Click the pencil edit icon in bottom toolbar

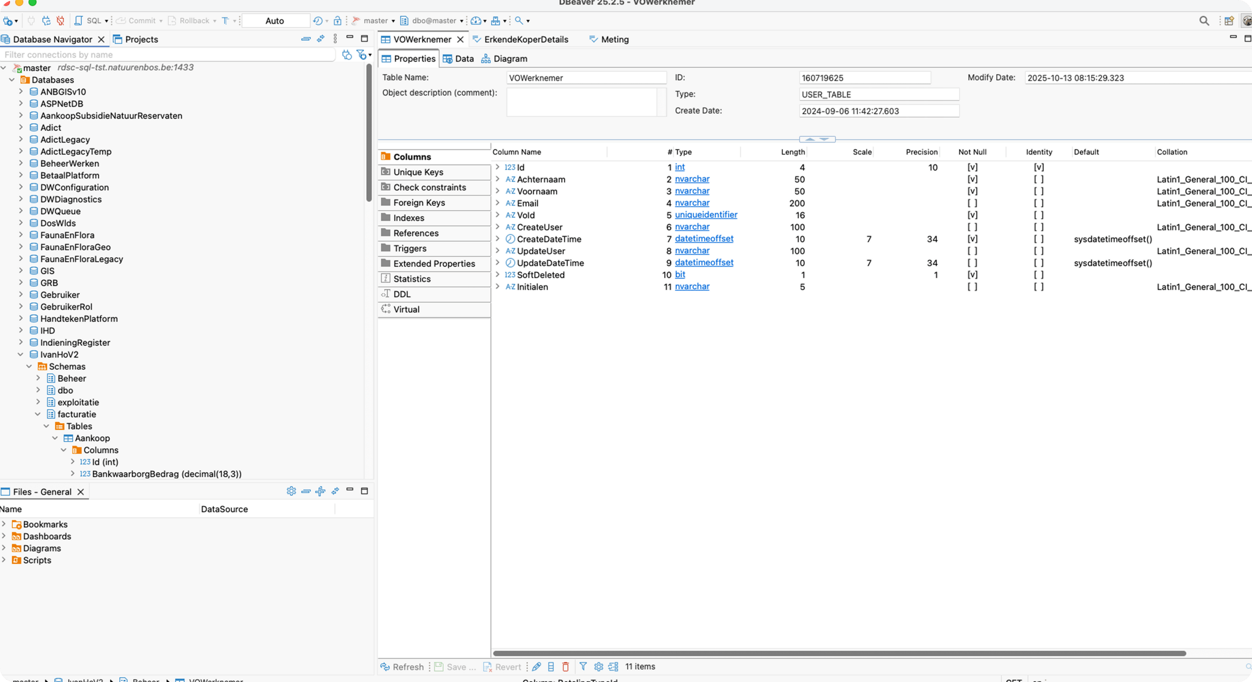coord(537,667)
